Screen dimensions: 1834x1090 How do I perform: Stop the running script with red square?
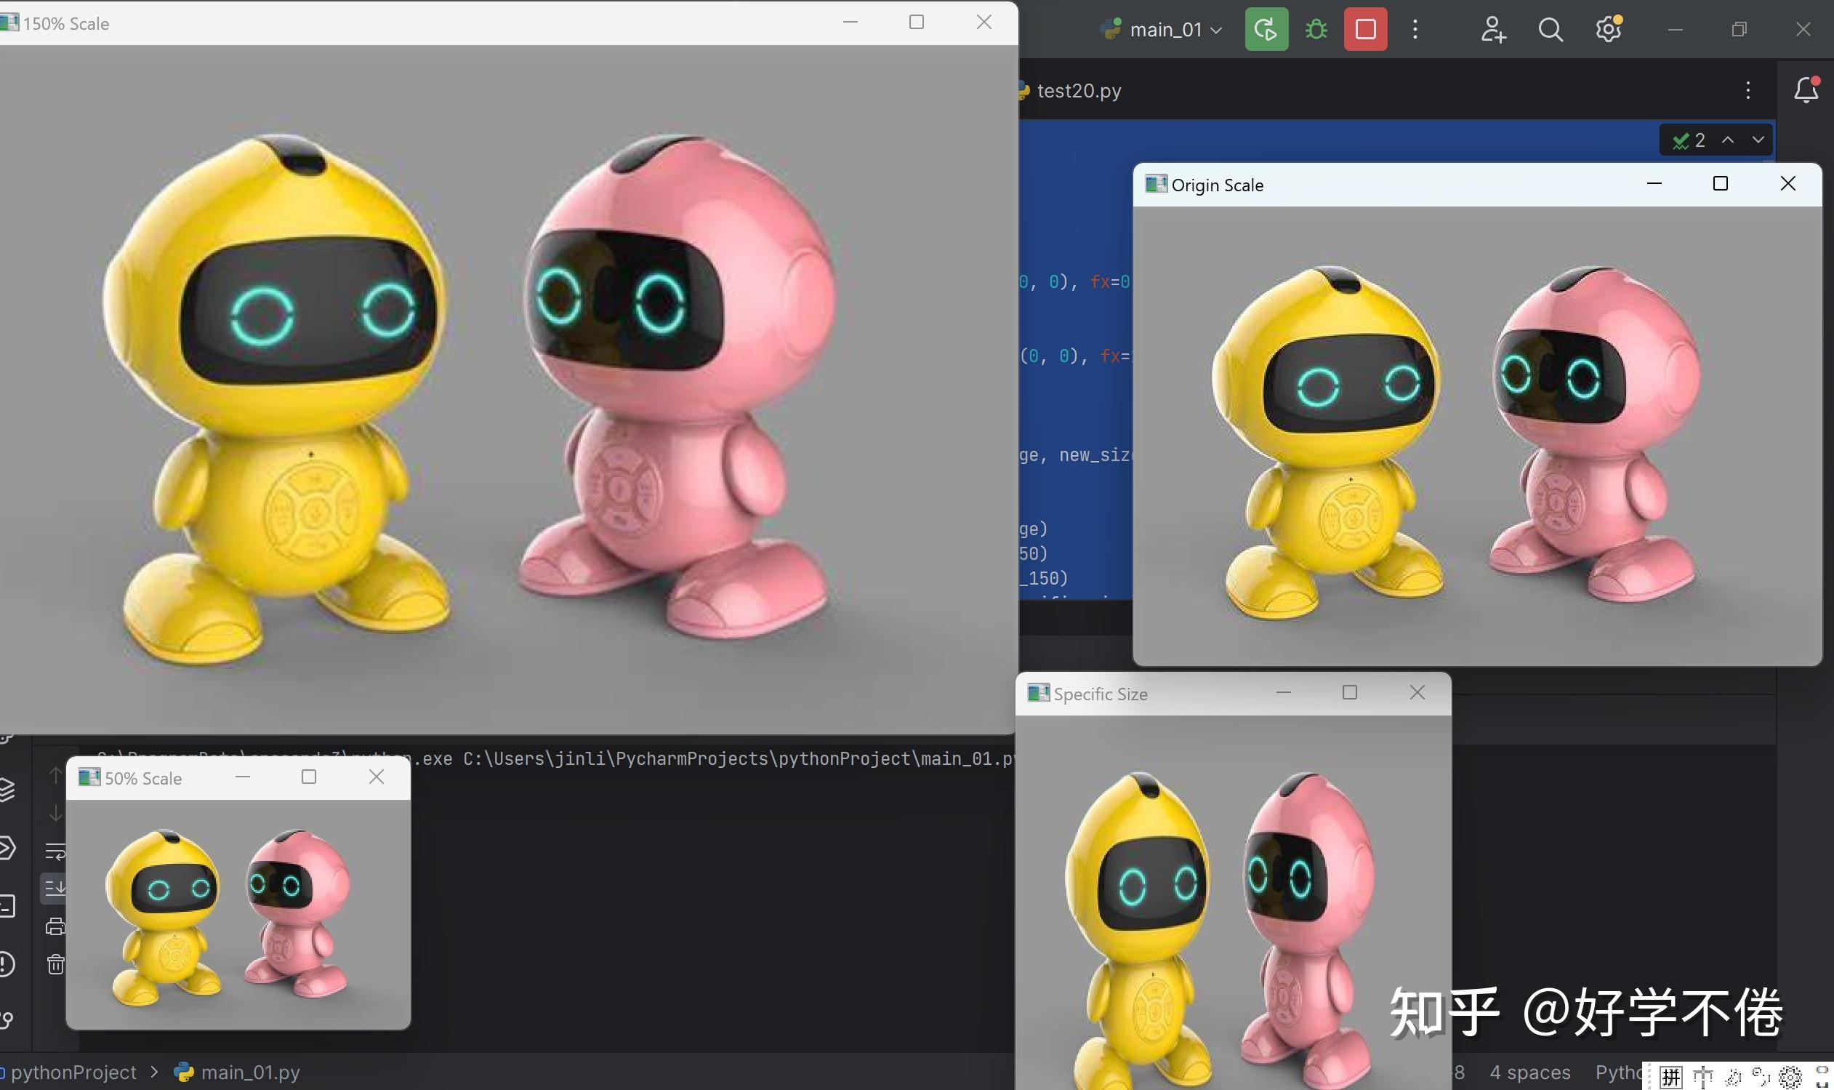point(1365,29)
